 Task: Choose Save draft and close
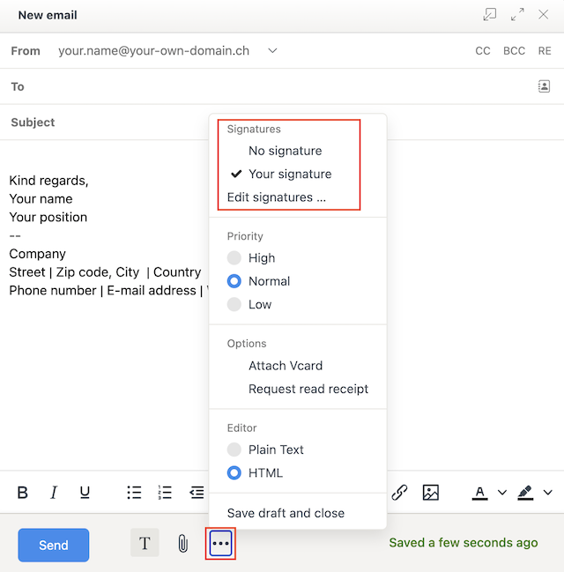[x=286, y=513]
